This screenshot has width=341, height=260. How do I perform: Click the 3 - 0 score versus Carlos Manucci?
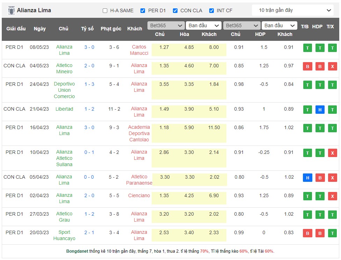pyautogui.click(x=89, y=47)
